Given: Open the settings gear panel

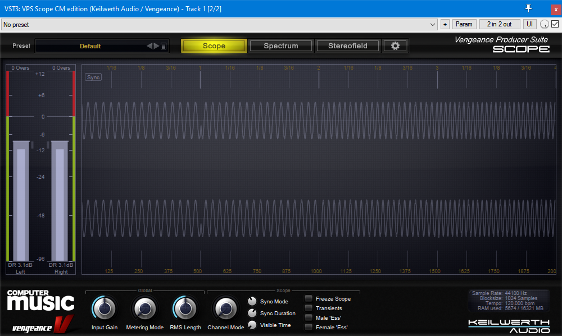Looking at the screenshot, I should coord(395,46).
